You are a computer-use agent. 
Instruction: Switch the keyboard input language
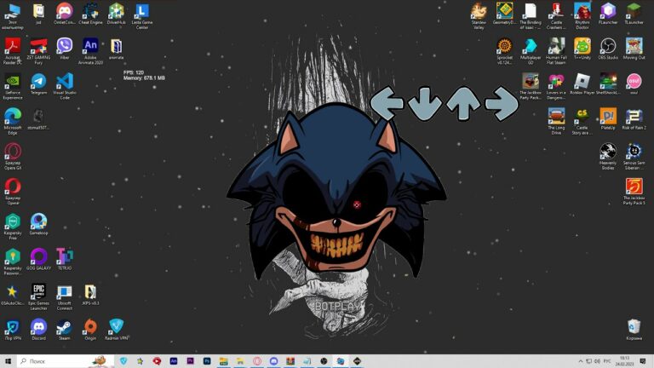tap(607, 361)
